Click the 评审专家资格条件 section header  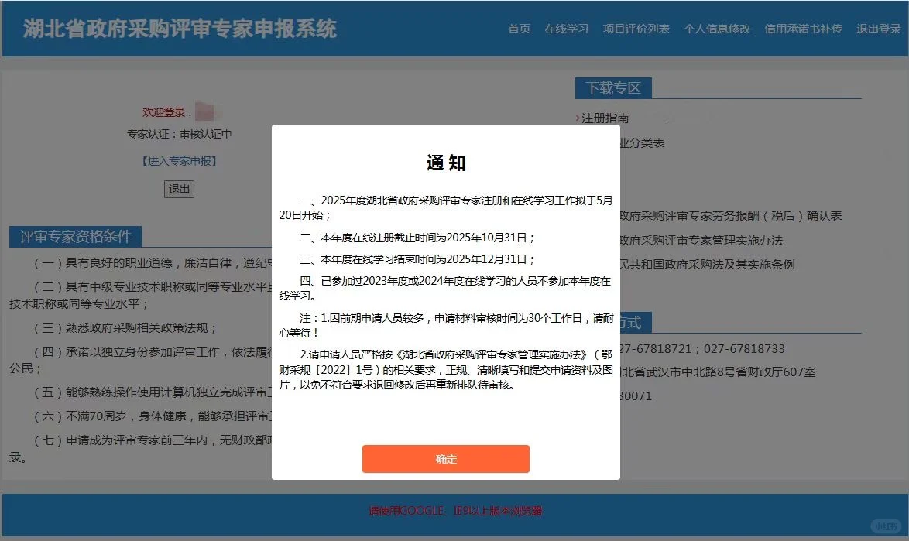[75, 237]
